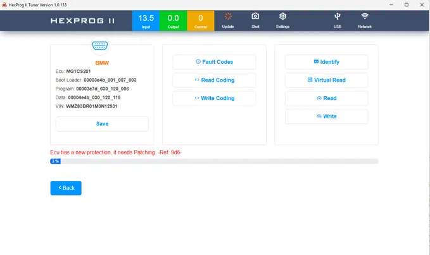Click the OBD connector icon above BMW

pyautogui.click(x=100, y=46)
